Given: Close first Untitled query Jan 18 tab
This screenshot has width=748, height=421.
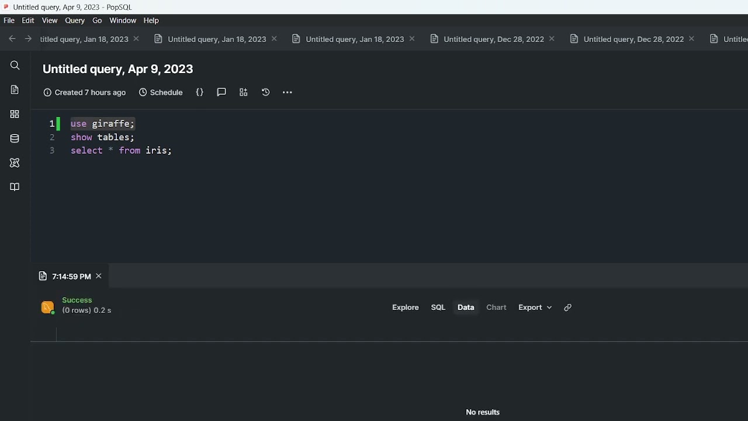Looking at the screenshot, I should [136, 39].
